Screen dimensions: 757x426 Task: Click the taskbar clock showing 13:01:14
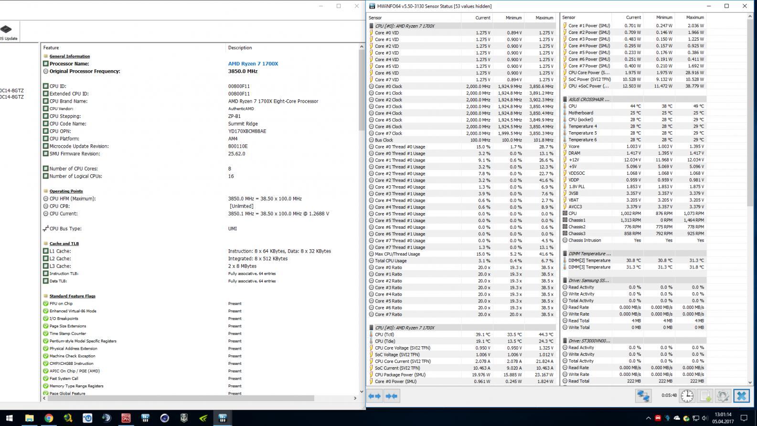coord(723,418)
